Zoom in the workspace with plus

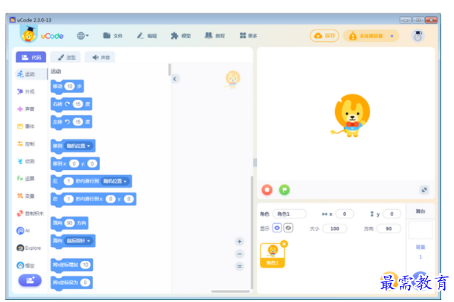point(240,241)
